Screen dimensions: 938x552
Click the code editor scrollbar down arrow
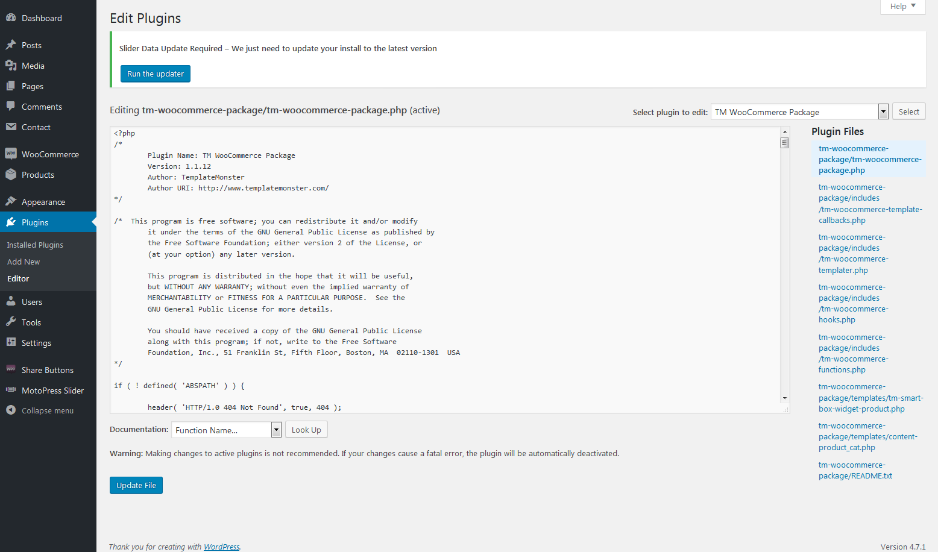pyautogui.click(x=784, y=398)
